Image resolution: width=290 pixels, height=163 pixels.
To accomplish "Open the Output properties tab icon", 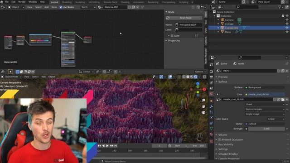I will 212,77.
